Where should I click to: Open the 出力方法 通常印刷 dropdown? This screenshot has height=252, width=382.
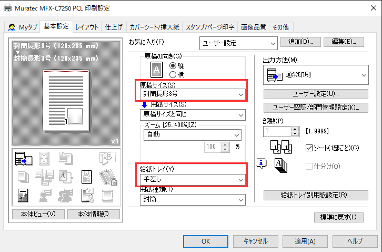click(316, 75)
